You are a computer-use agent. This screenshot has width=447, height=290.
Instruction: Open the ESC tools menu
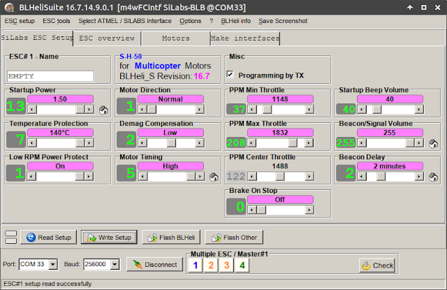(57, 21)
